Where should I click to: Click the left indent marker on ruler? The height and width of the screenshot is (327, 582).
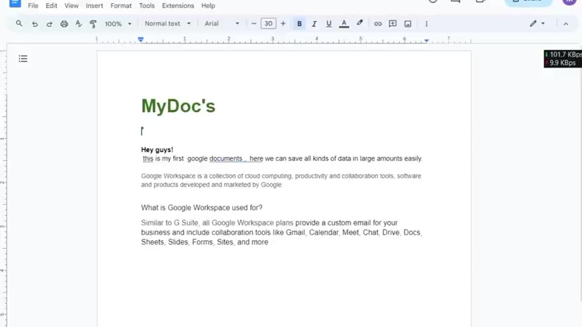pyautogui.click(x=141, y=41)
